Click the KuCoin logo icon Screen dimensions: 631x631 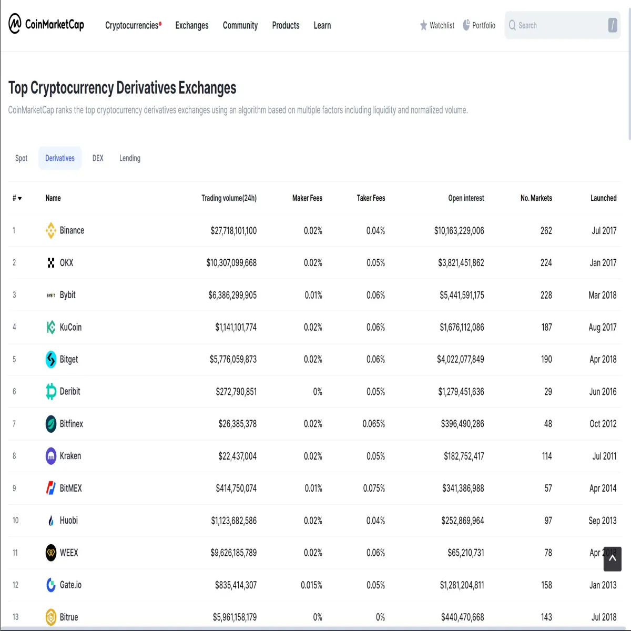tap(51, 327)
